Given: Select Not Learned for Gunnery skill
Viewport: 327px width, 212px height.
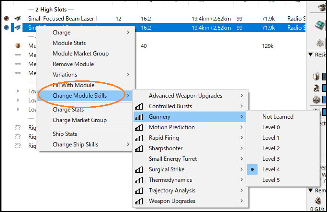Looking at the screenshot, I should coord(278,117).
